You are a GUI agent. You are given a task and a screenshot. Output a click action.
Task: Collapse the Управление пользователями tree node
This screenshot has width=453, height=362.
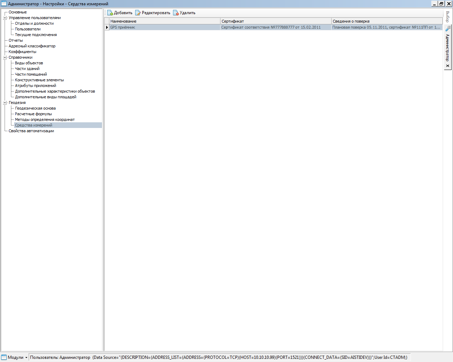5,18
